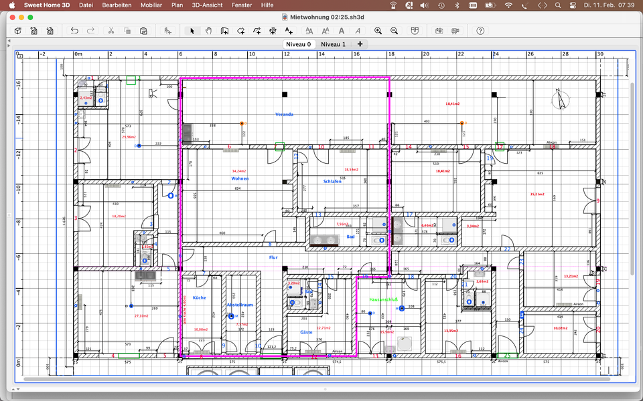The width and height of the screenshot is (643, 401).
Task: Click the down arrow under the plan
Action: click(17, 389)
